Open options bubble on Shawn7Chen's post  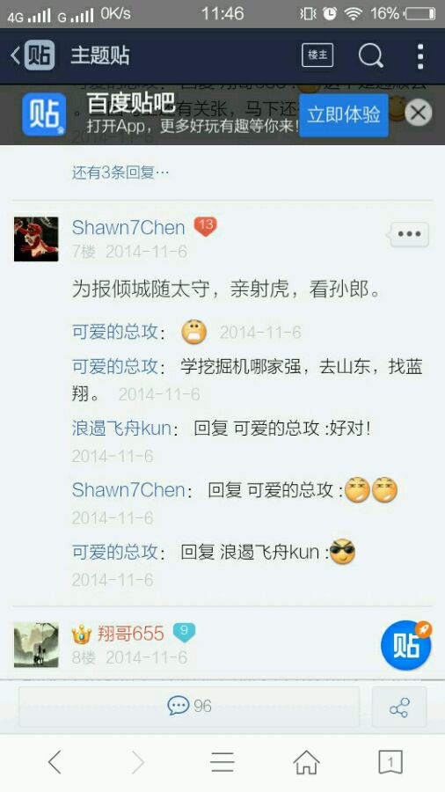point(409,234)
